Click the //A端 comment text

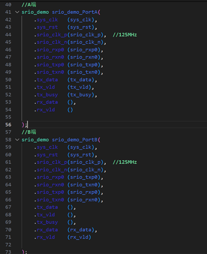(29, 5)
